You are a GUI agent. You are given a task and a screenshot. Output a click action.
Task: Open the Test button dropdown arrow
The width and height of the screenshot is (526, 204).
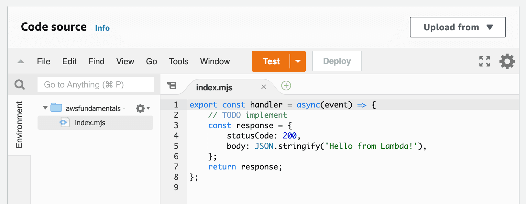pos(298,61)
